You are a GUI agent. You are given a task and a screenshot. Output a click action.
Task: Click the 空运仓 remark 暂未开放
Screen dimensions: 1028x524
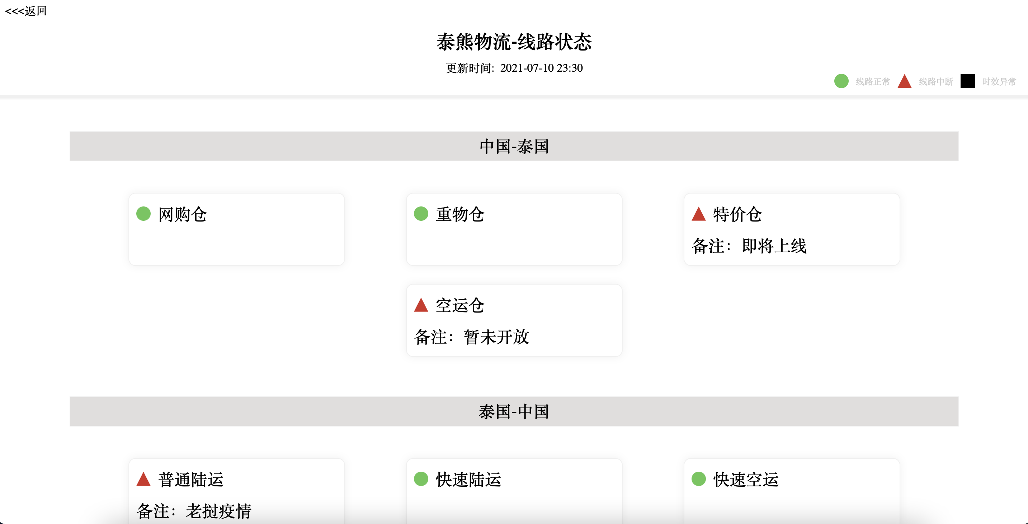coord(496,337)
